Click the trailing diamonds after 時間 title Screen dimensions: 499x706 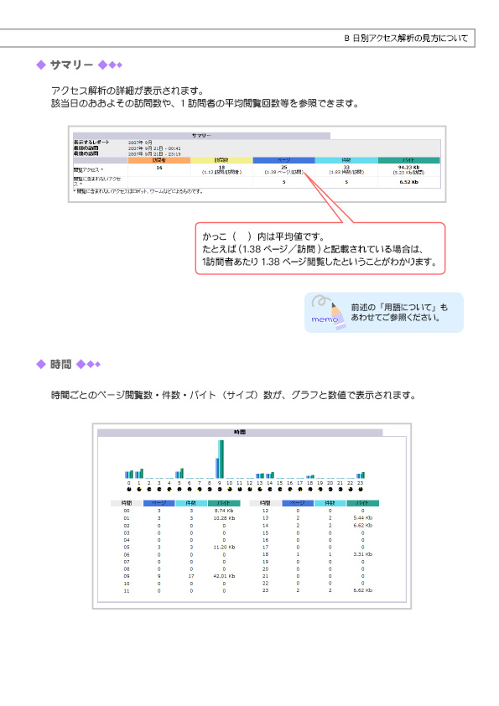[x=88, y=364]
